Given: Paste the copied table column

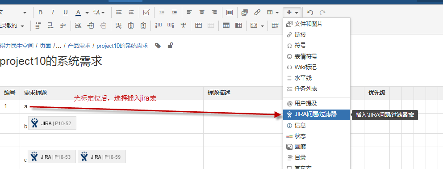Looking at the screenshot, I should [x=143, y=25].
